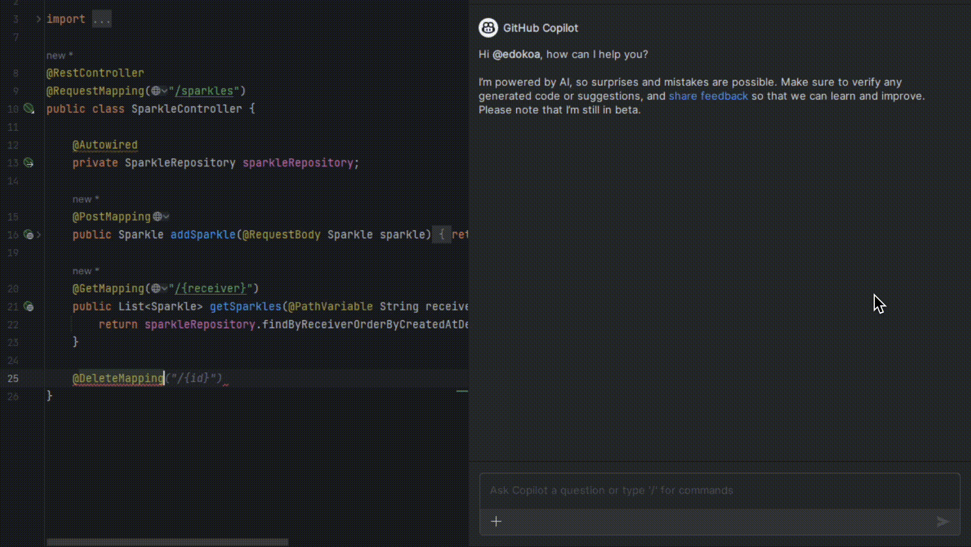Click the GitHub Copilot panel title text
The image size is (971, 547).
540,28
